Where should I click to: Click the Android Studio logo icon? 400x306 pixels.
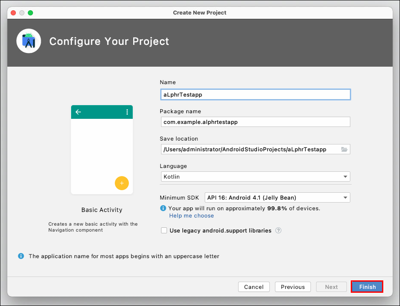(28, 41)
